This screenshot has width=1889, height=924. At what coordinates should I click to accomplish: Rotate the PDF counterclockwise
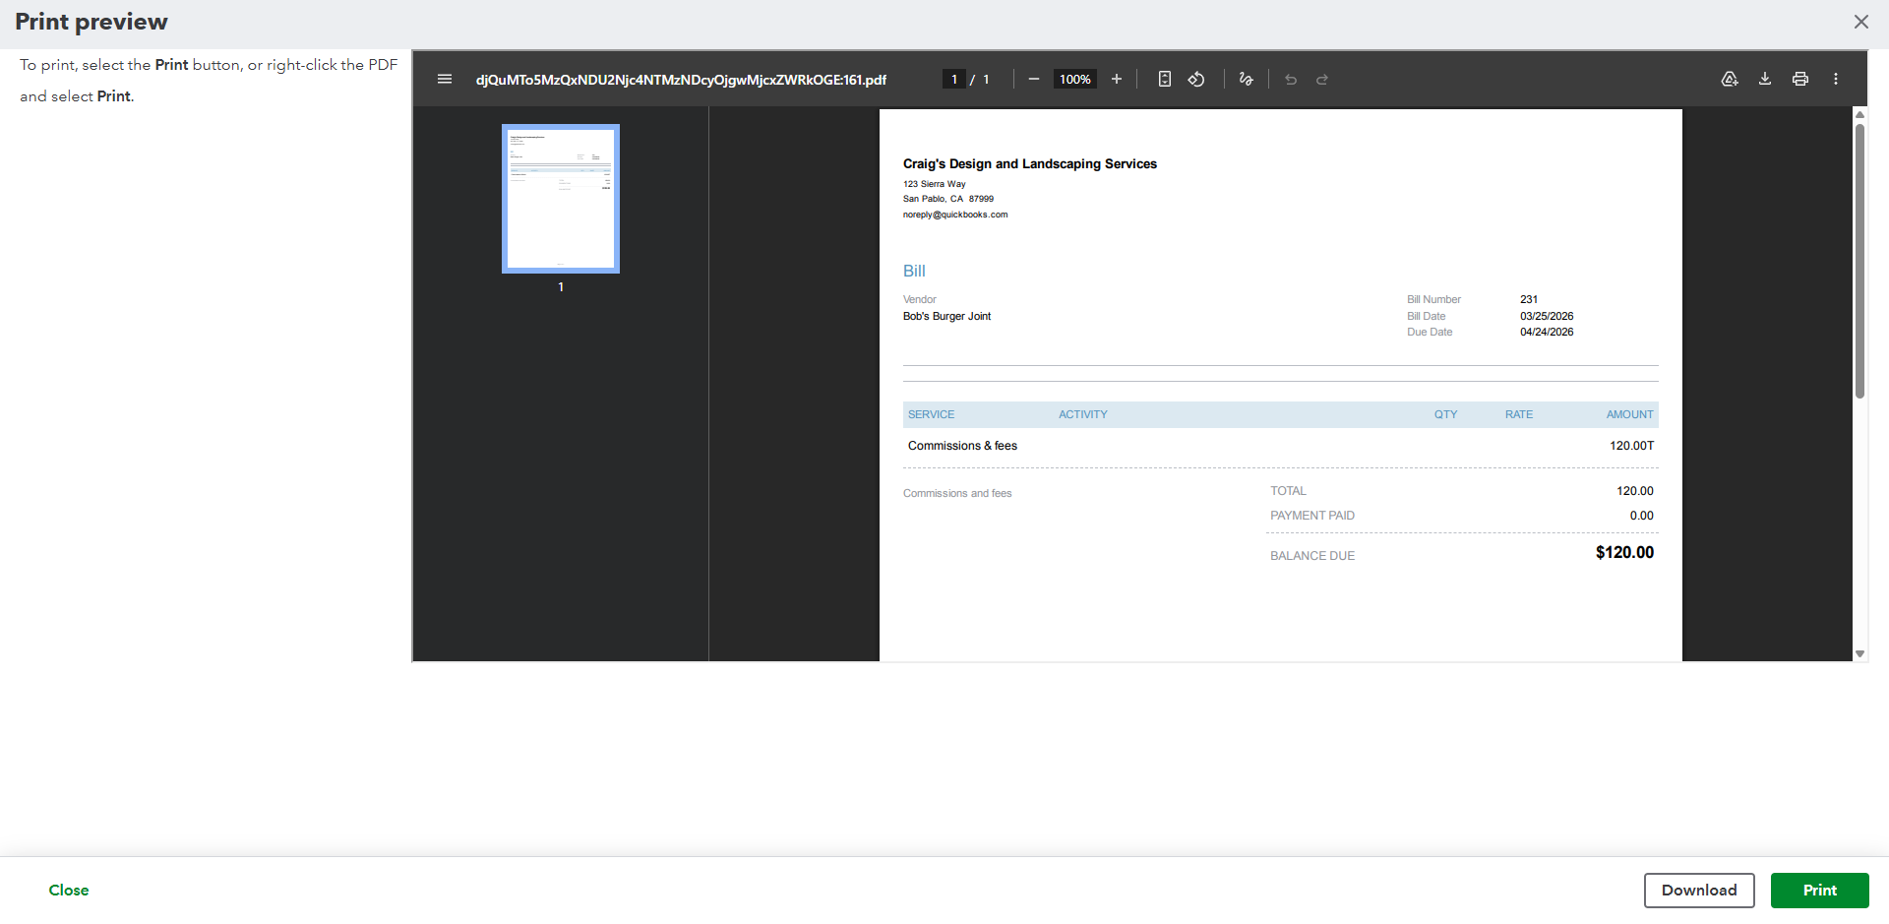click(1196, 79)
